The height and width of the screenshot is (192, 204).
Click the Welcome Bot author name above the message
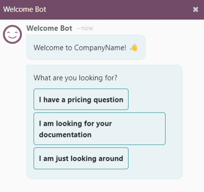(x=49, y=28)
